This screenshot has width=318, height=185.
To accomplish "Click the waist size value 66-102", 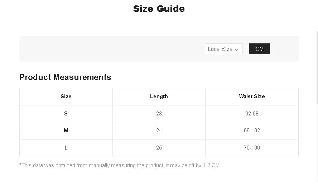I will (252, 131).
